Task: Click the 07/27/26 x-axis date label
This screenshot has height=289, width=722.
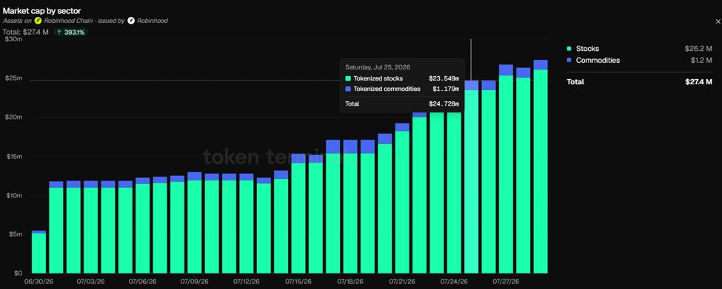Action: pos(506,281)
